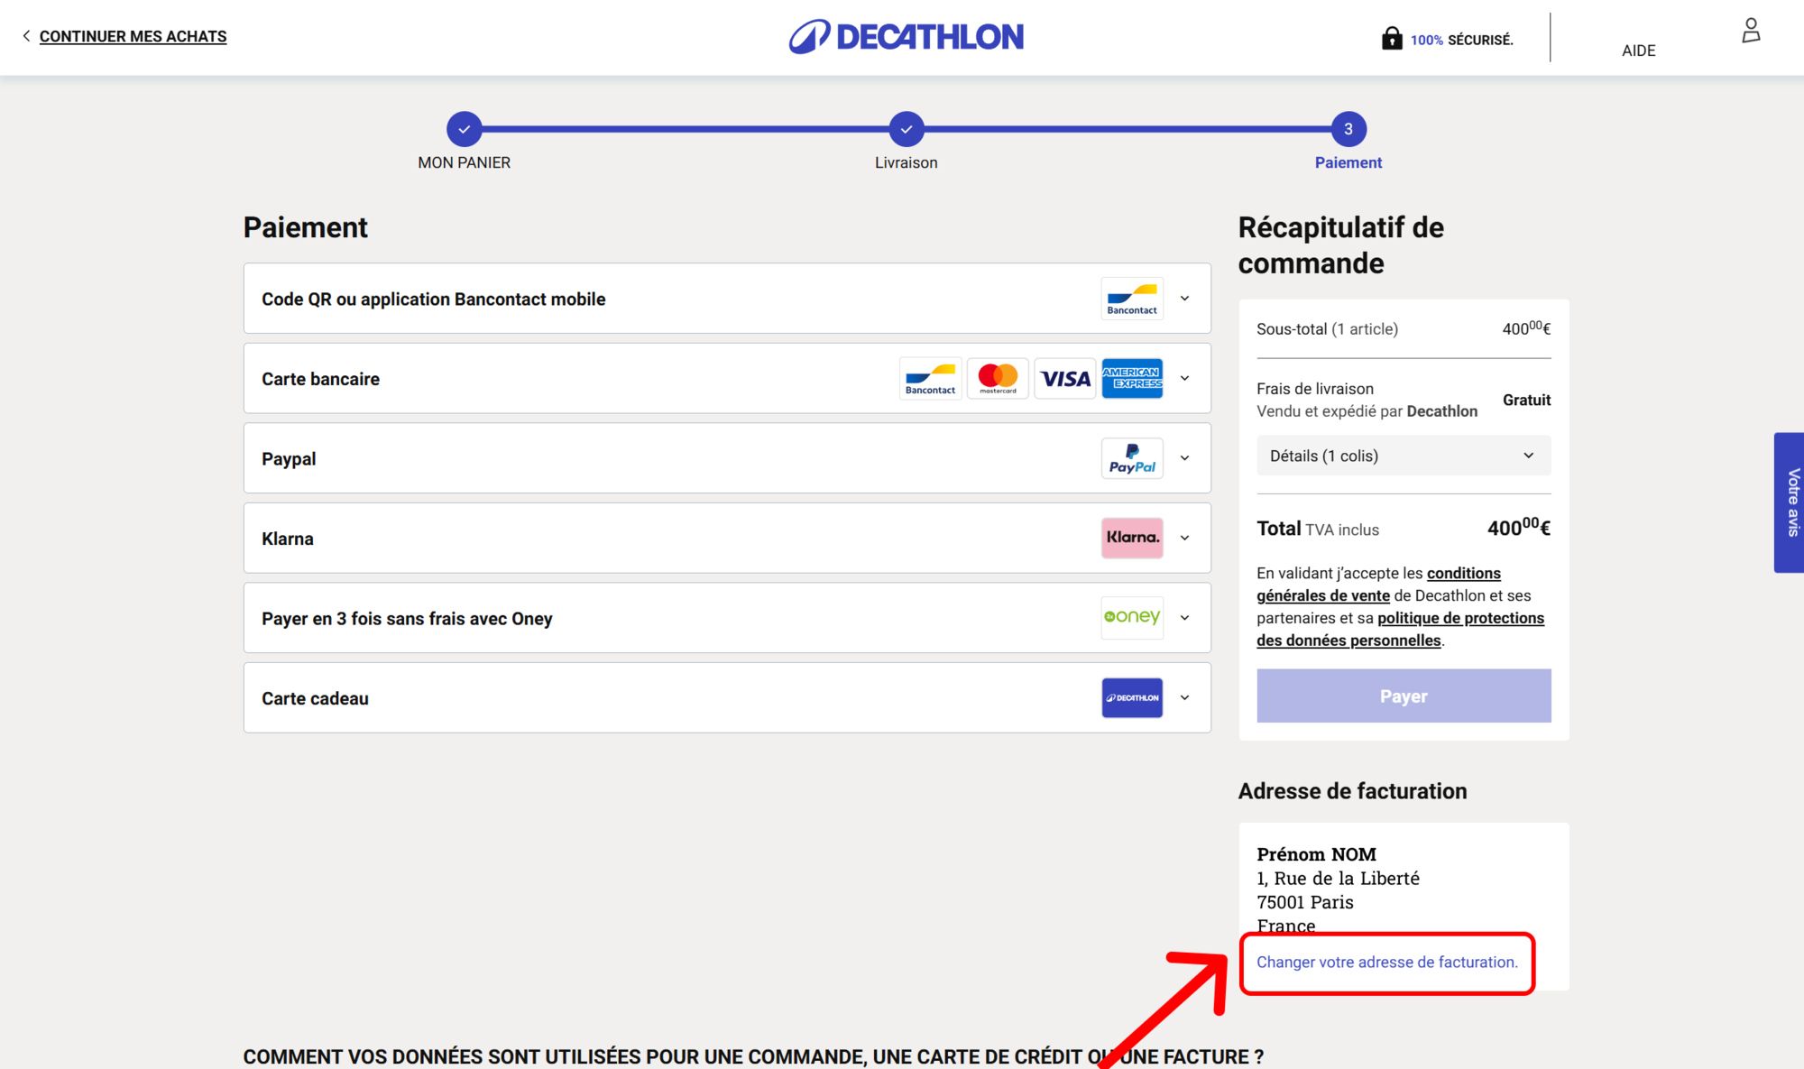Viewport: 1804px width, 1069px height.
Task: Click the 1, Rue de la Liberté address
Action: pos(1338,878)
